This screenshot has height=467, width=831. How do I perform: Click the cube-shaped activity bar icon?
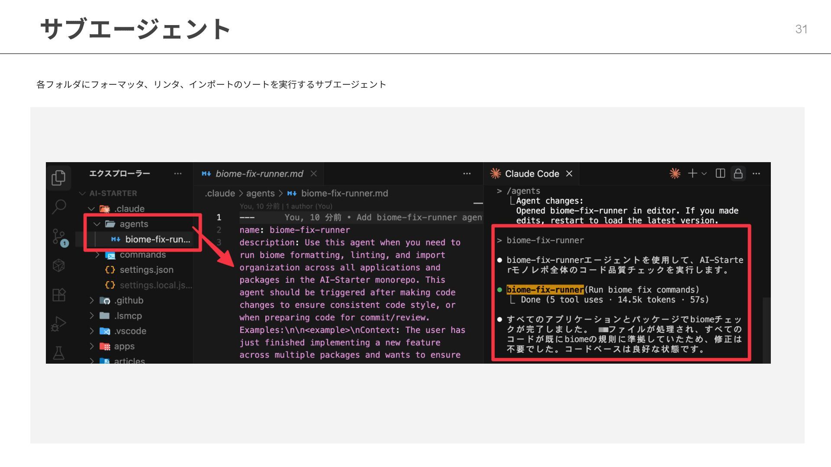click(x=59, y=265)
